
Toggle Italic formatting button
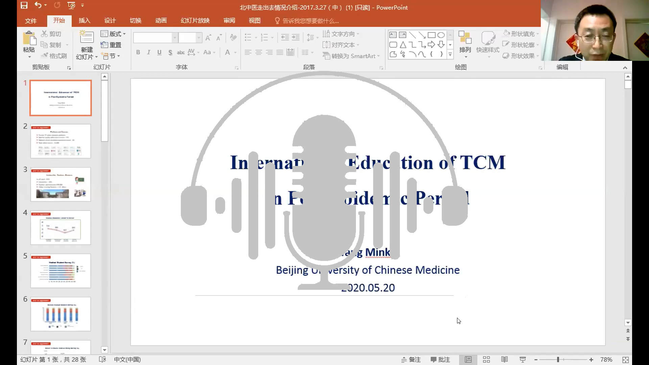pyautogui.click(x=148, y=52)
